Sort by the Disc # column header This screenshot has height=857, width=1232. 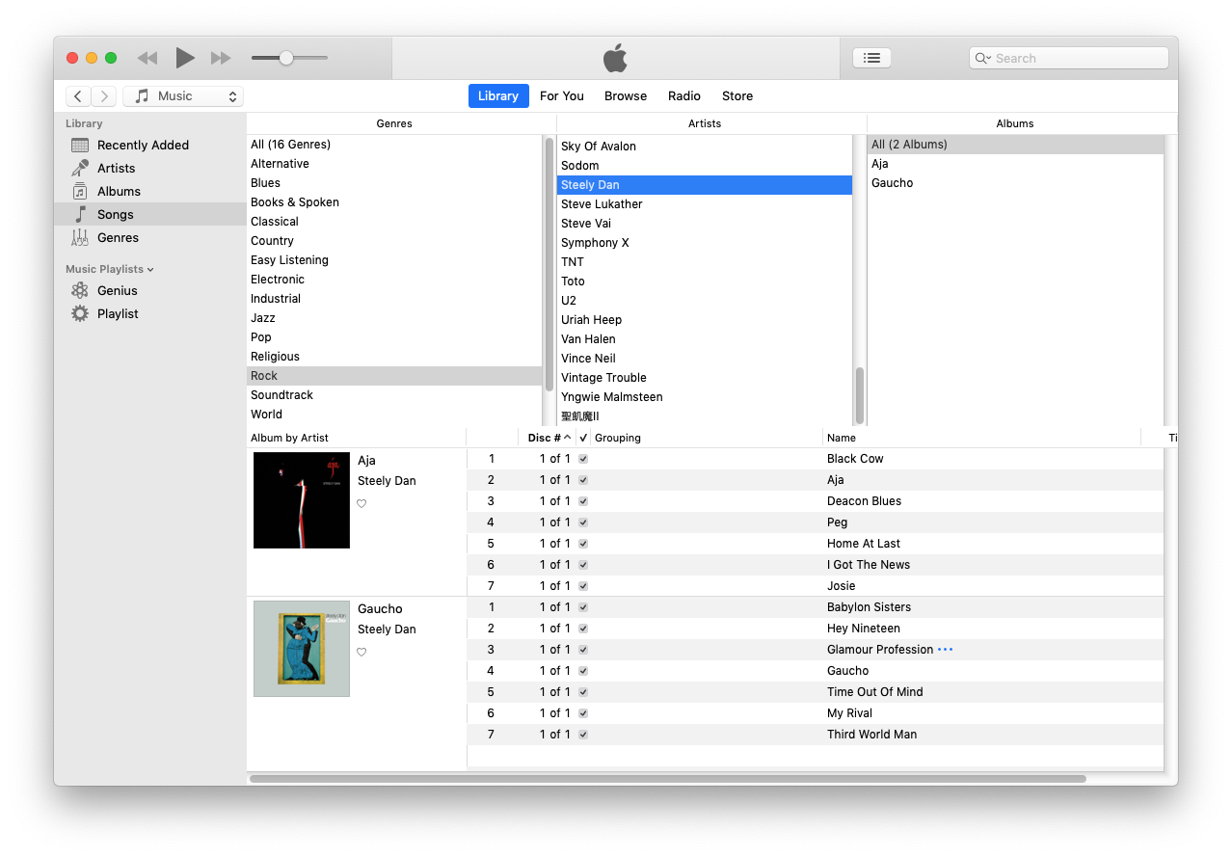pyautogui.click(x=547, y=438)
